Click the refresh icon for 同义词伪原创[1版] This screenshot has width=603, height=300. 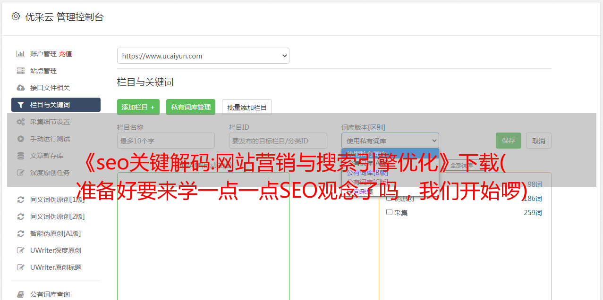(20, 200)
